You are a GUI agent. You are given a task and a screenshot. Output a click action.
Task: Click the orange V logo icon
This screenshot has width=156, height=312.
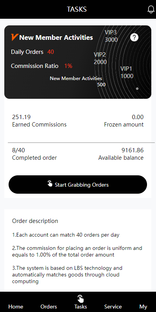15,37
